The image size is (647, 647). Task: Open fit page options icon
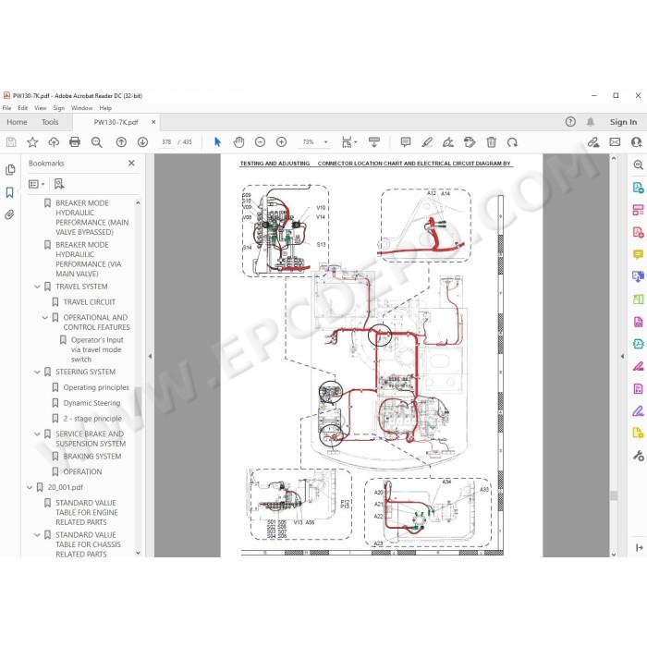(348, 142)
